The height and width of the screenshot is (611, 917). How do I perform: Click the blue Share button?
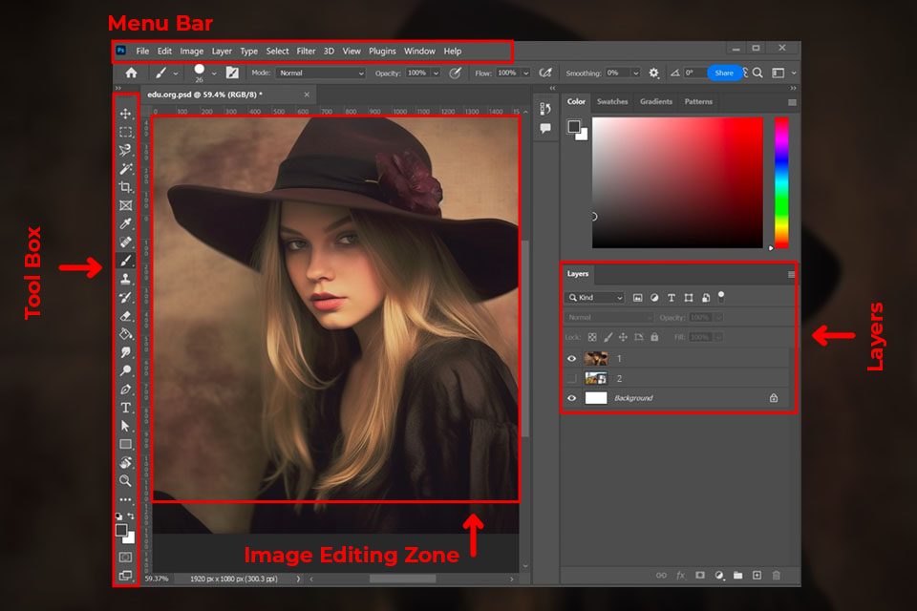[x=724, y=73]
